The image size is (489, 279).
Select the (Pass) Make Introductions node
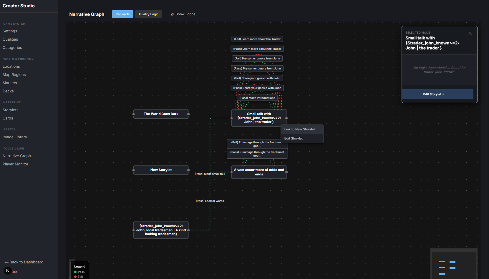pyautogui.click(x=257, y=98)
